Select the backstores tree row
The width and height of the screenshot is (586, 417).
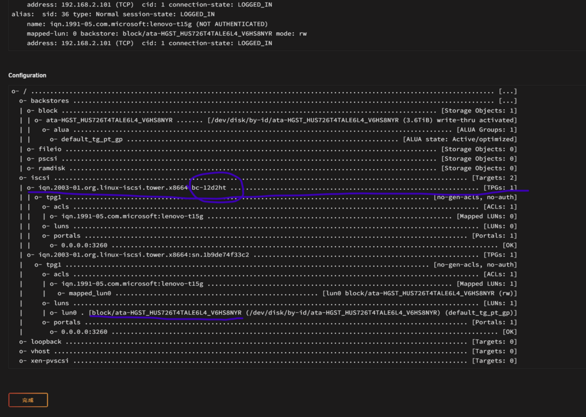tap(268, 101)
